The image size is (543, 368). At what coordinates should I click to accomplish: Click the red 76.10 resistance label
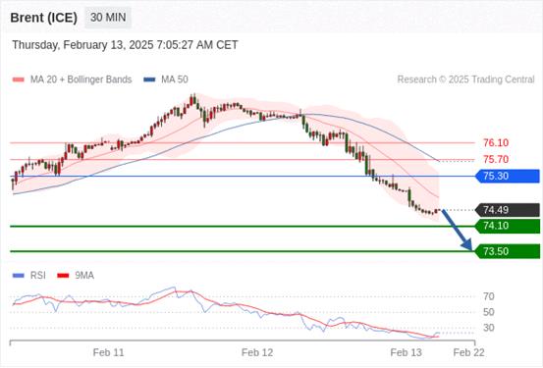pyautogui.click(x=496, y=142)
